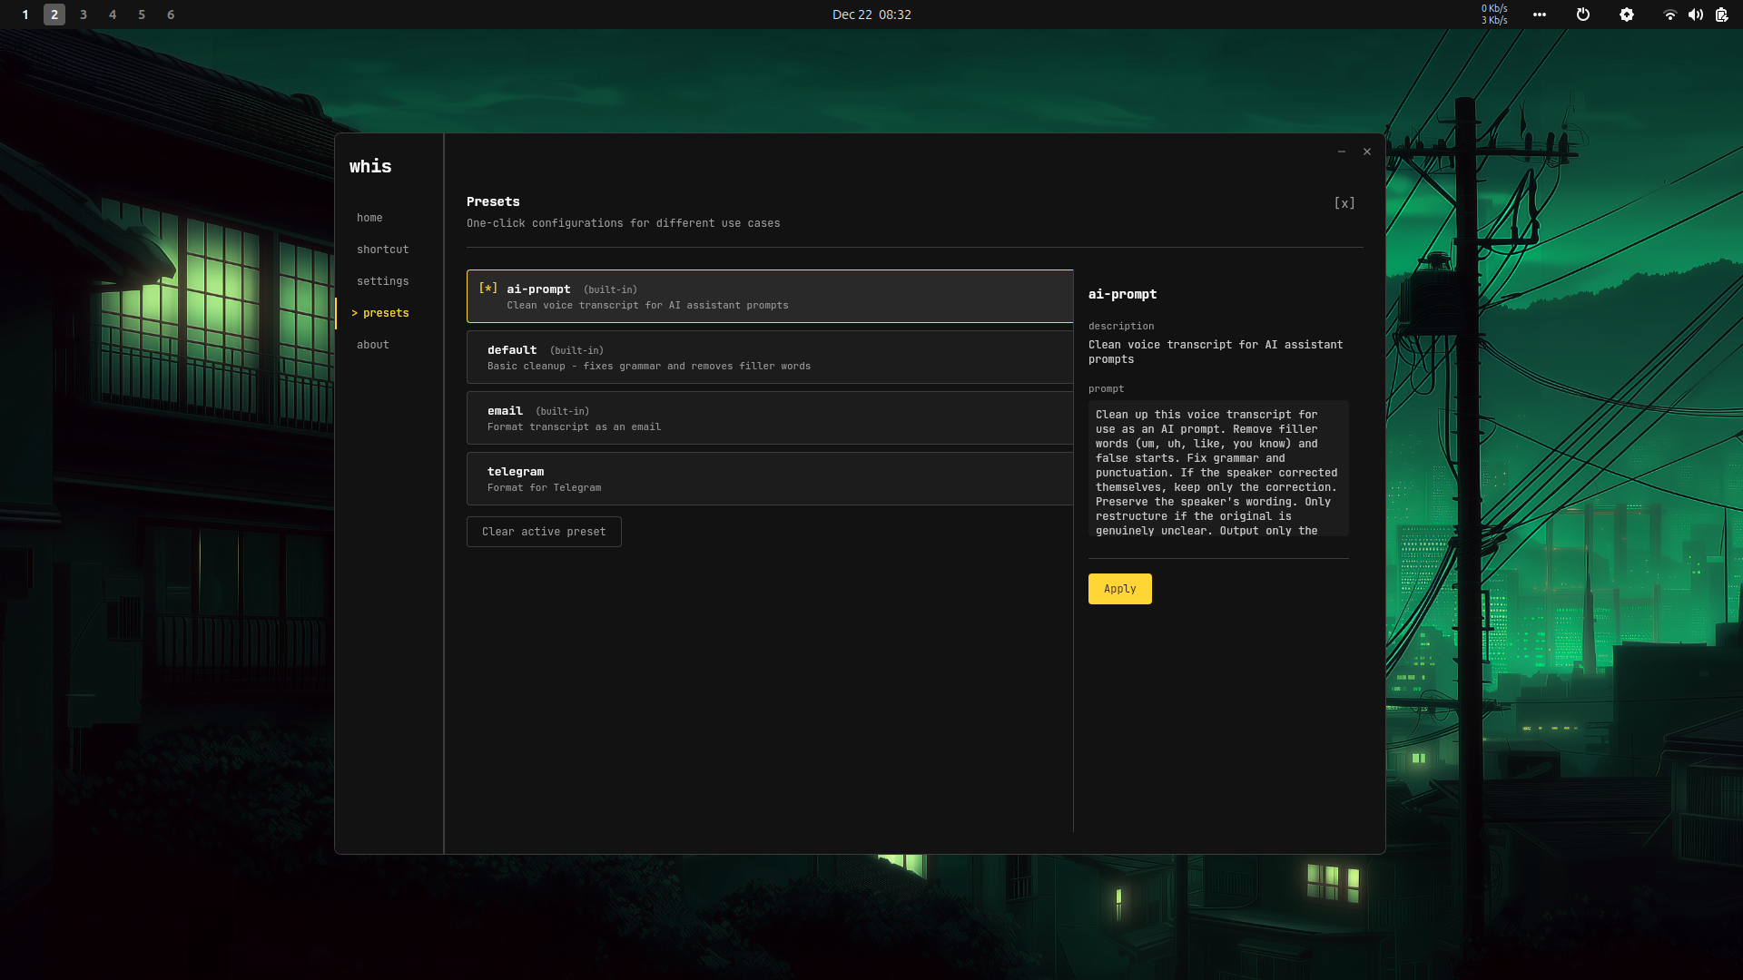Apply the ai-prompt preset
1743x980 pixels.
(x=1119, y=588)
